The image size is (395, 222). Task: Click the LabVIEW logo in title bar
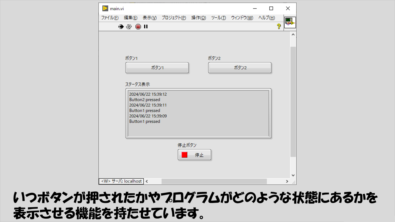105,9
